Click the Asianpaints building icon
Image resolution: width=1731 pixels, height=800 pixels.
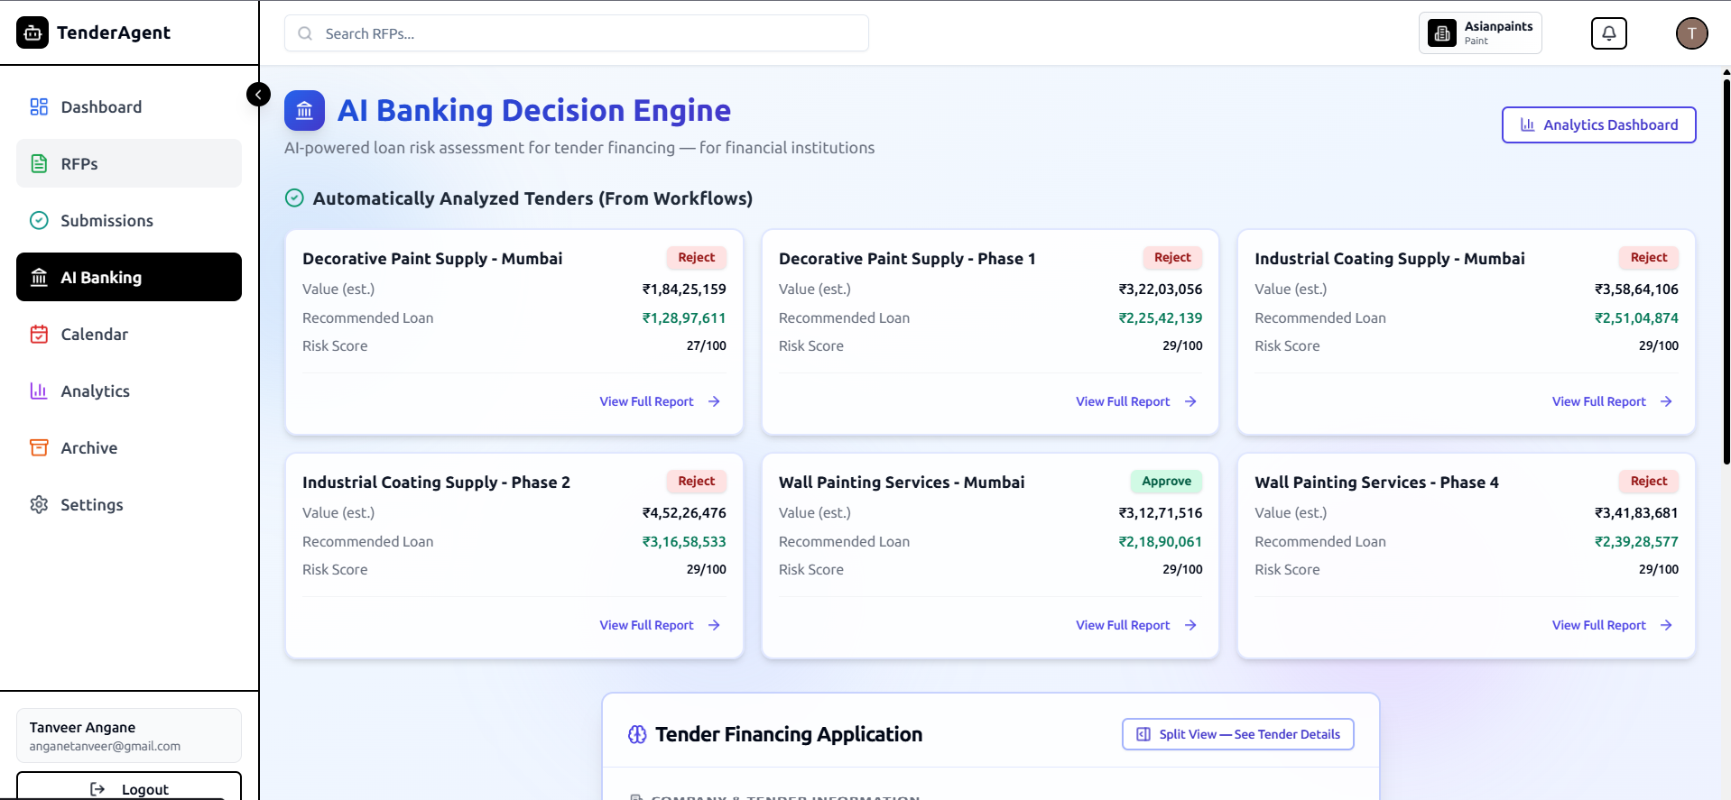coord(1442,33)
